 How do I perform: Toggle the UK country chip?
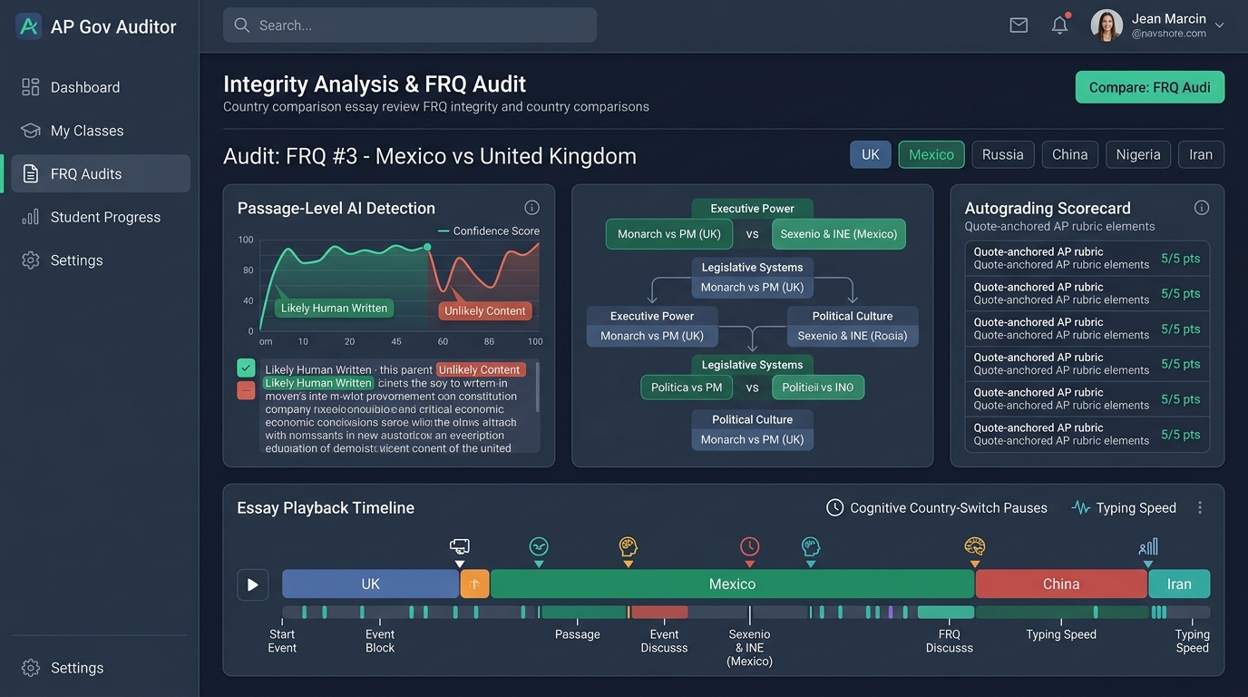pos(871,154)
